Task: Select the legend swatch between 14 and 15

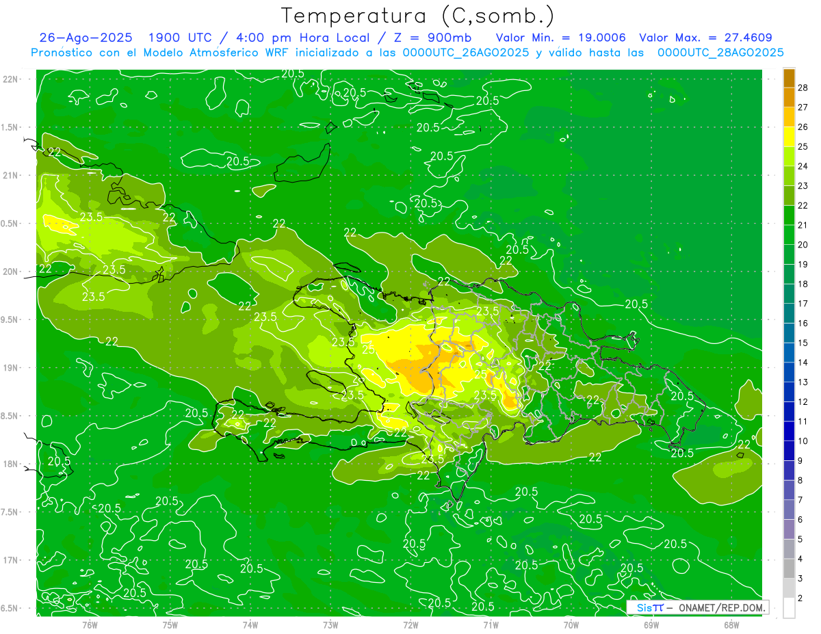Action: pos(789,353)
